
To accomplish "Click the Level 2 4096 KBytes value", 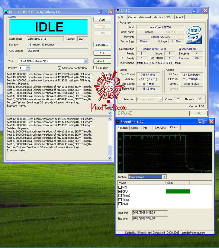I will tap(192, 84).
